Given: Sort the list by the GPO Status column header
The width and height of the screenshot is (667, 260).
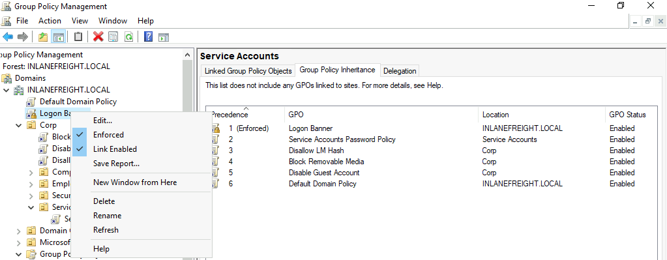Looking at the screenshot, I should pos(628,115).
